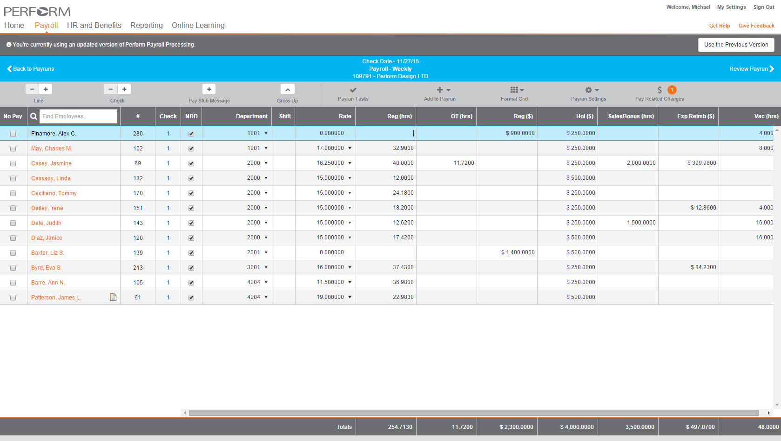Sign Out of the application
The width and height of the screenshot is (781, 441).
tap(764, 7)
